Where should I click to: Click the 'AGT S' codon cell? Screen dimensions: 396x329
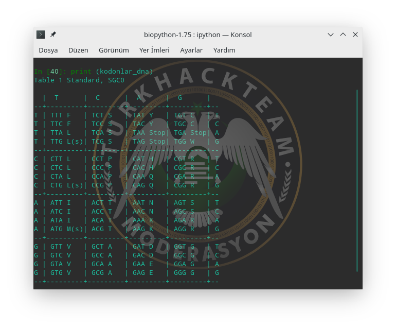point(184,203)
